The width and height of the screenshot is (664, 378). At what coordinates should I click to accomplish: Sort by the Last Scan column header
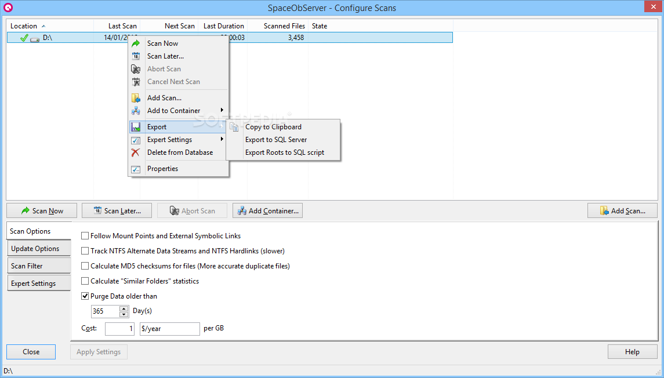pyautogui.click(x=117, y=26)
